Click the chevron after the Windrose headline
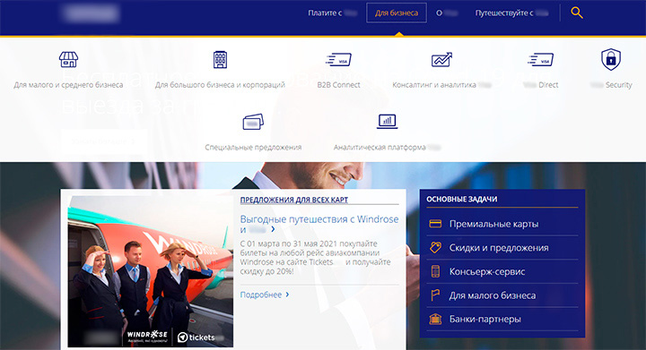This screenshot has height=350, width=646. pos(273,229)
